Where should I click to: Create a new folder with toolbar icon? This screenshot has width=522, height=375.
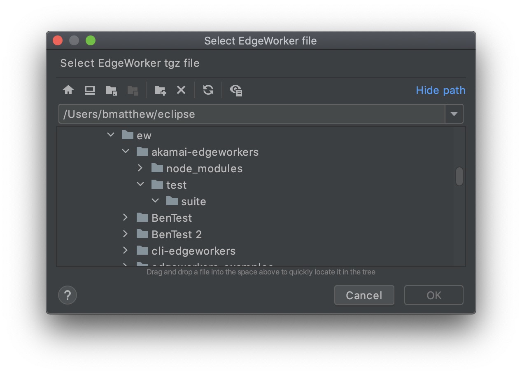[x=160, y=90]
